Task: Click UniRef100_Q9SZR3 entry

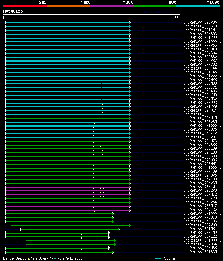Action: coord(200,198)
